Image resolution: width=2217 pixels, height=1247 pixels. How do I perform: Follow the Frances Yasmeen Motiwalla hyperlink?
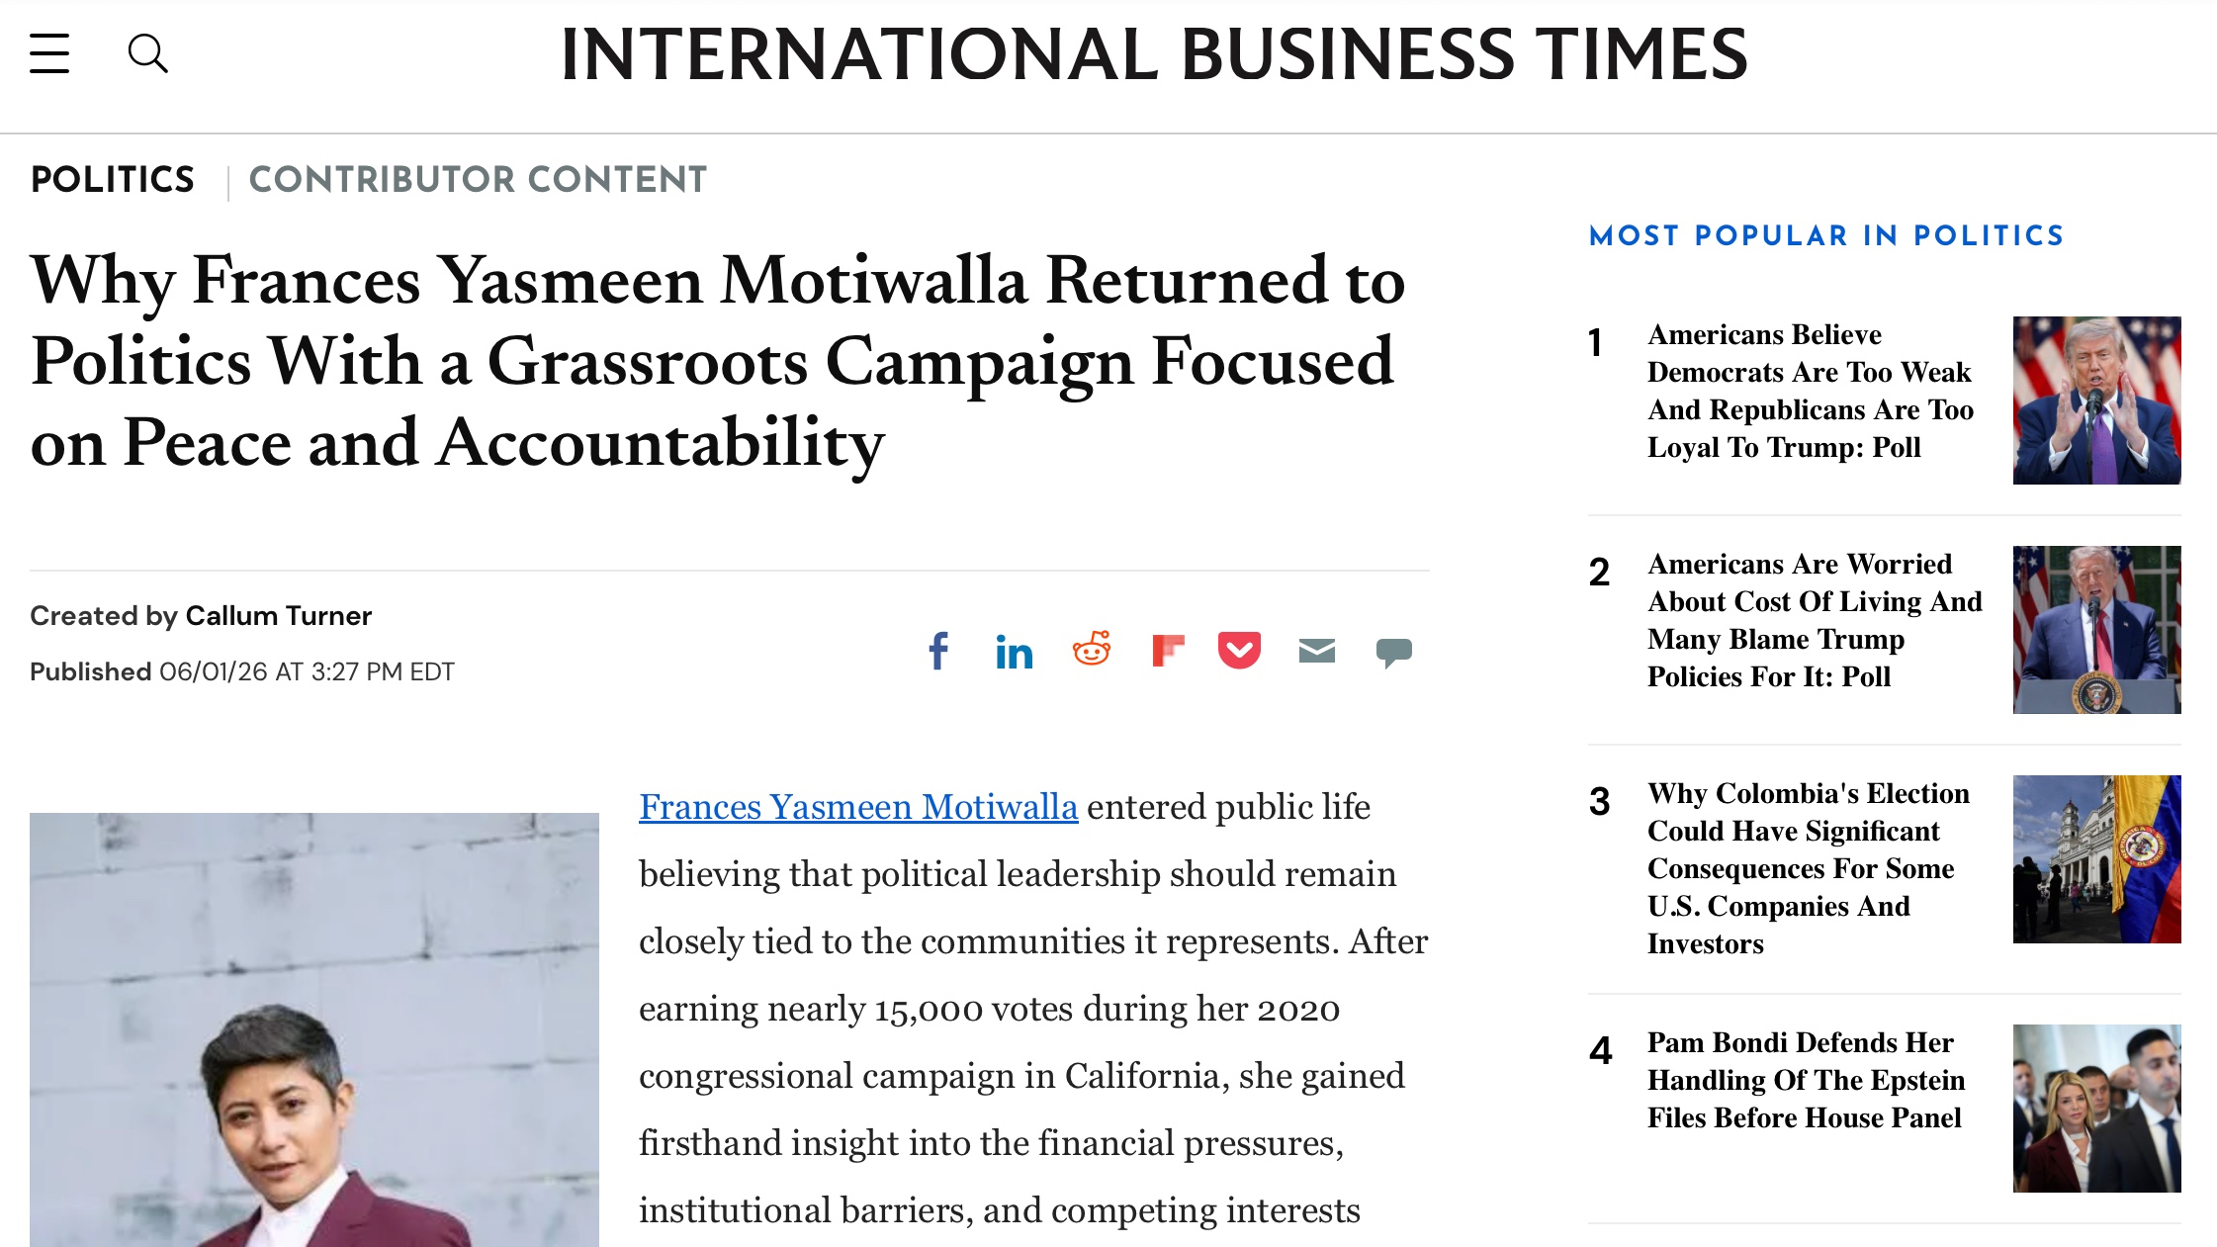point(858,807)
